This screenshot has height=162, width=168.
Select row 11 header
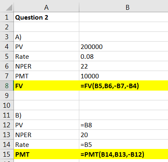(7, 115)
